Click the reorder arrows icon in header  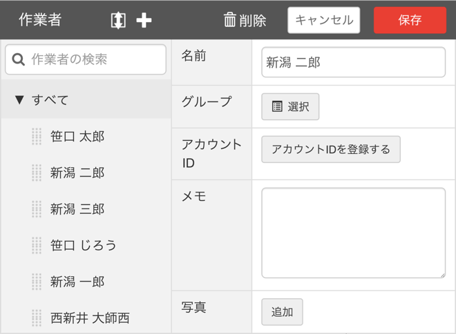pos(118,21)
